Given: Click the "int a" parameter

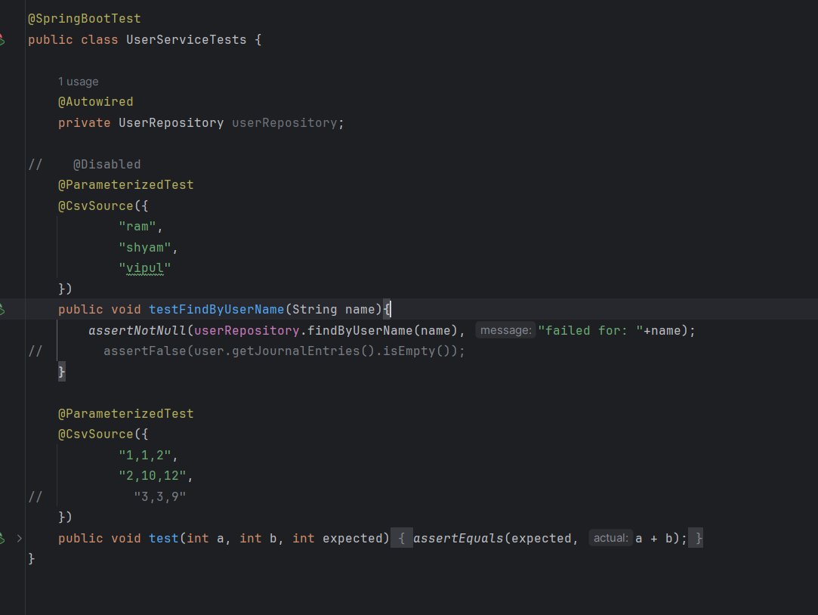Looking at the screenshot, I should pyautogui.click(x=205, y=539).
